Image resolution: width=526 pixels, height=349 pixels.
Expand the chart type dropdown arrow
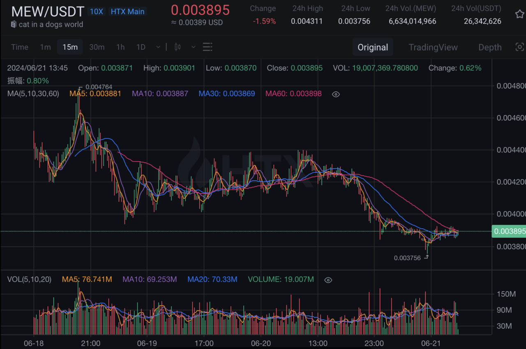click(193, 47)
